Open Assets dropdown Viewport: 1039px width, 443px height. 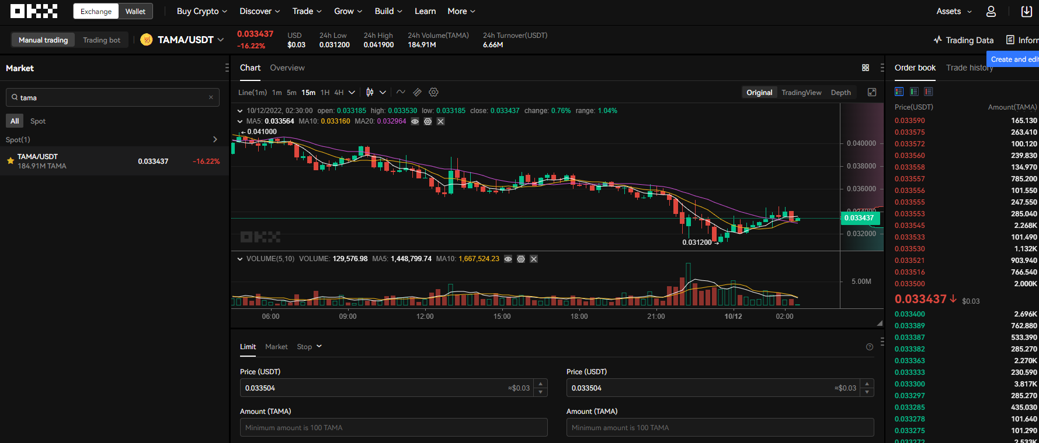[x=954, y=11]
